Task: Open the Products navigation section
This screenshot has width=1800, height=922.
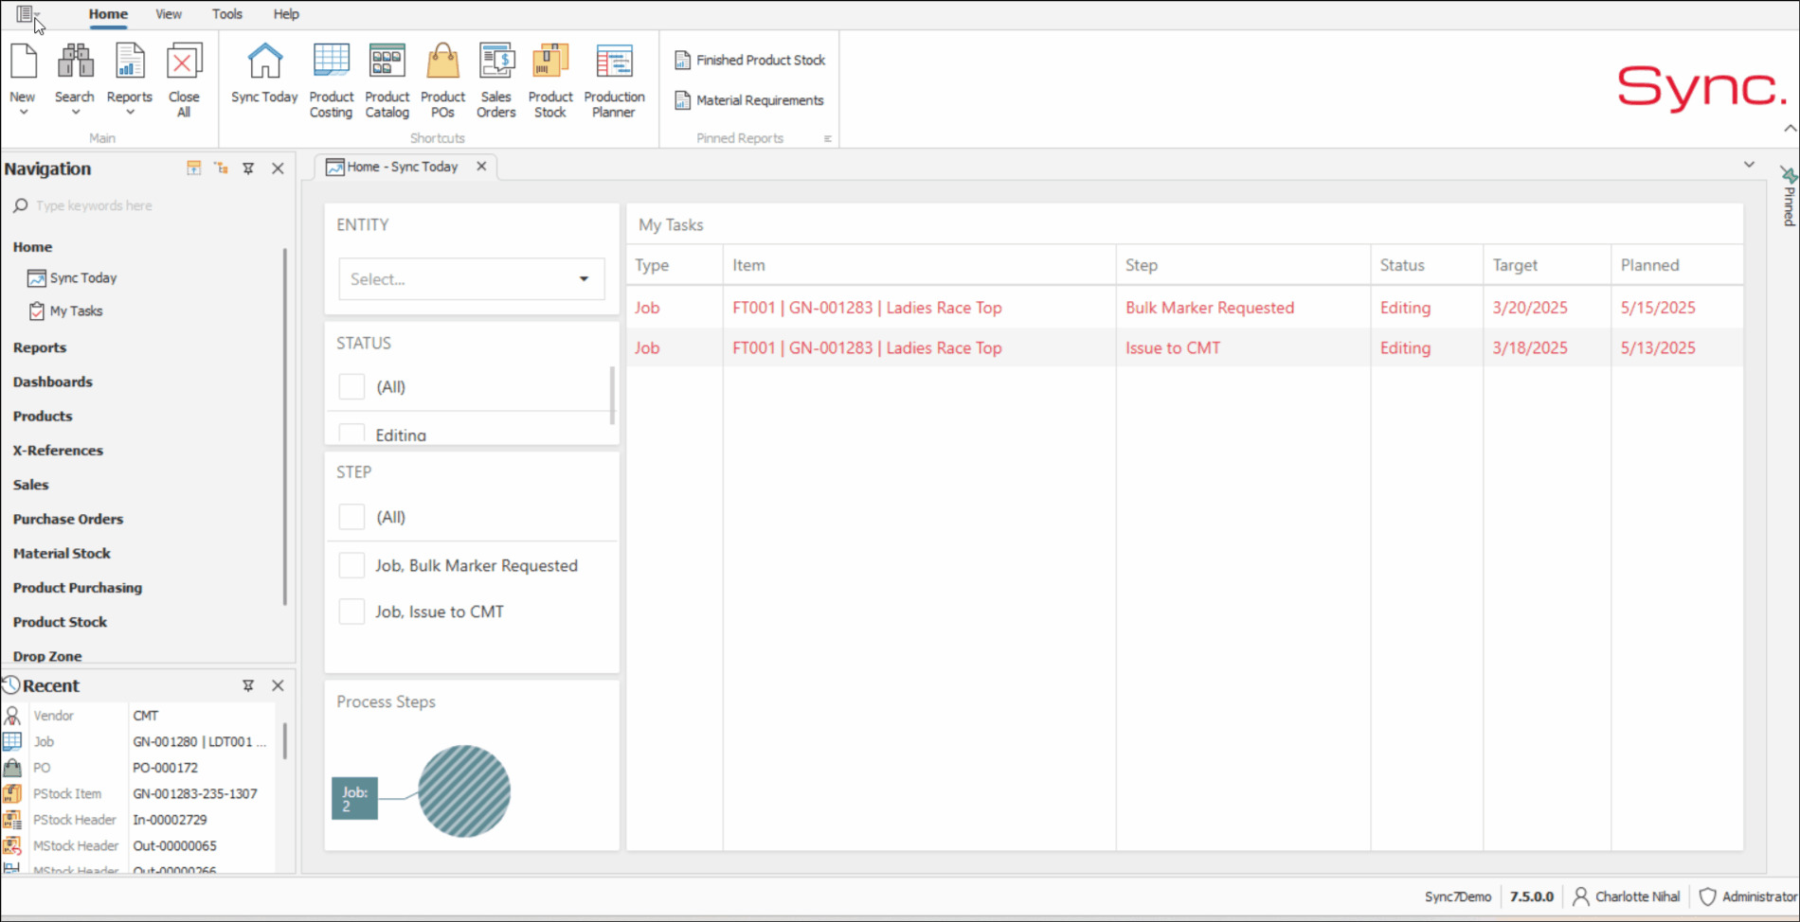Action: pos(43,416)
